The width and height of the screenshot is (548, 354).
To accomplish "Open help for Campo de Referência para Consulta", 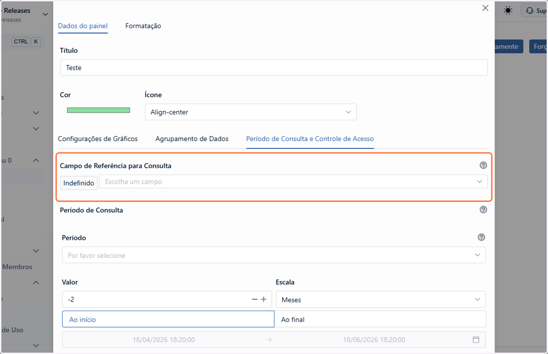I will [x=483, y=165].
